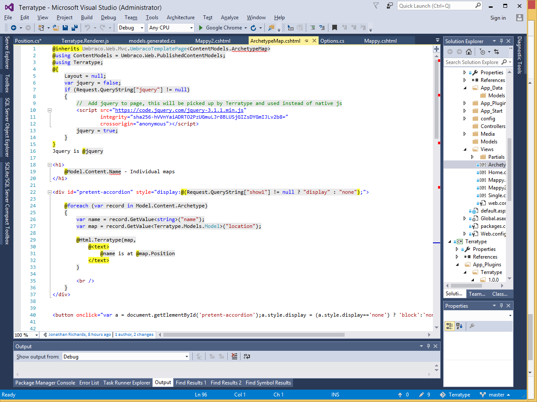
Task: Start debugging with green play icon
Action: pos(201,28)
